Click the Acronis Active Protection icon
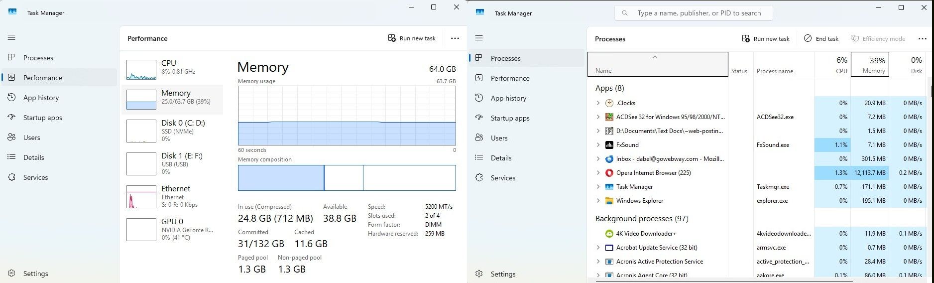 (x=609, y=262)
